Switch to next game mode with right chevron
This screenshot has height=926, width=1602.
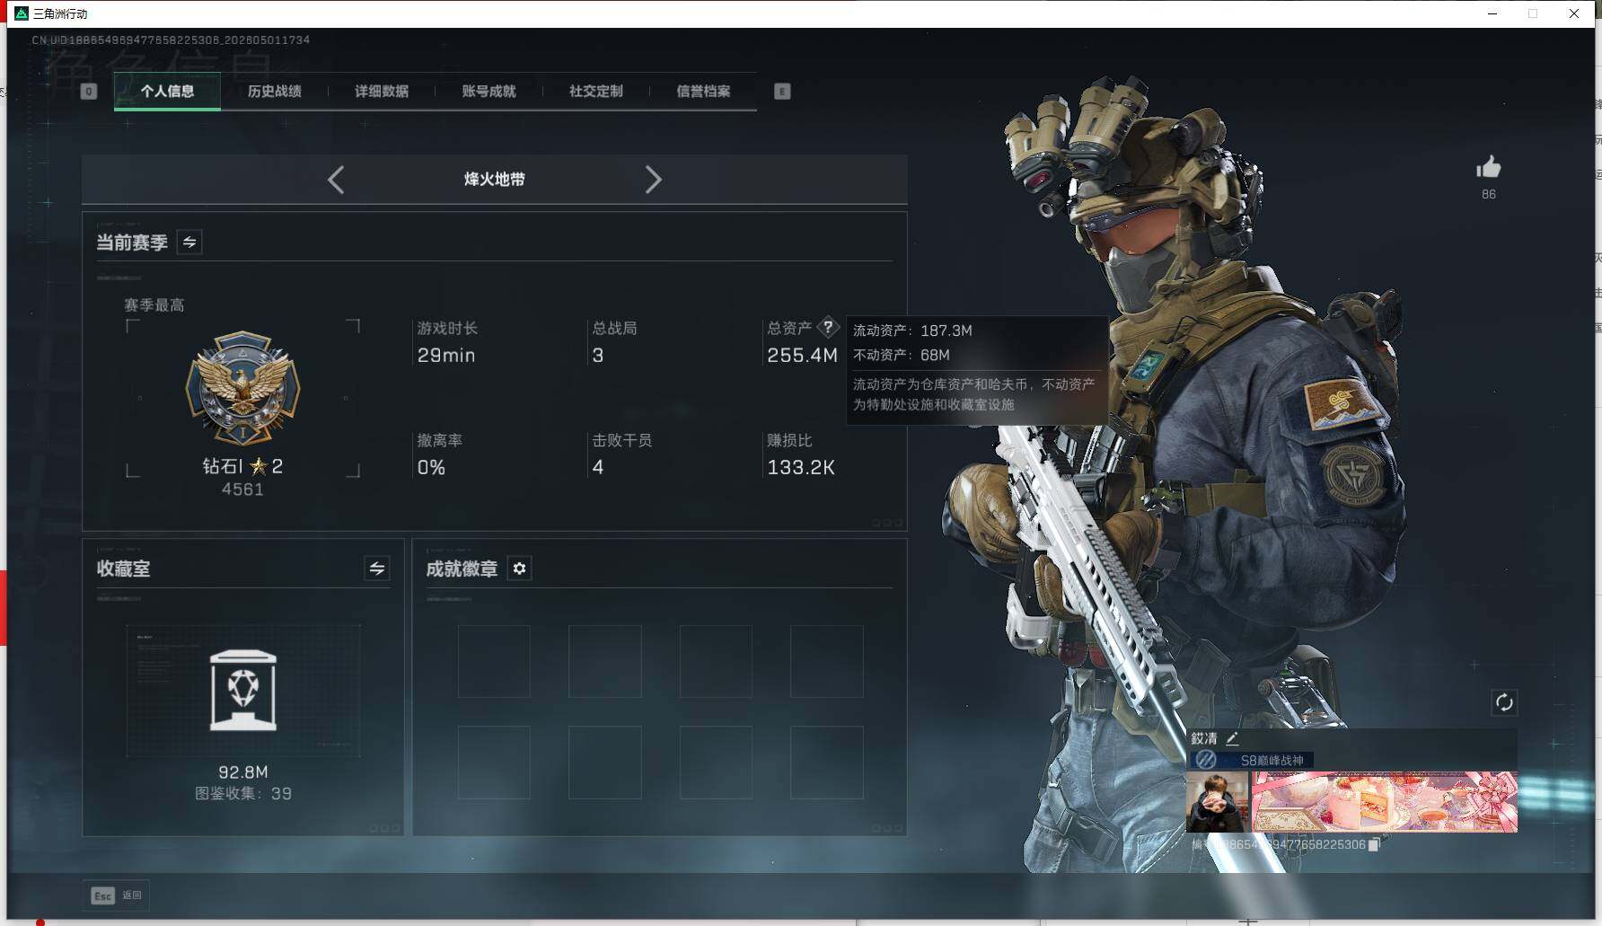point(653,180)
